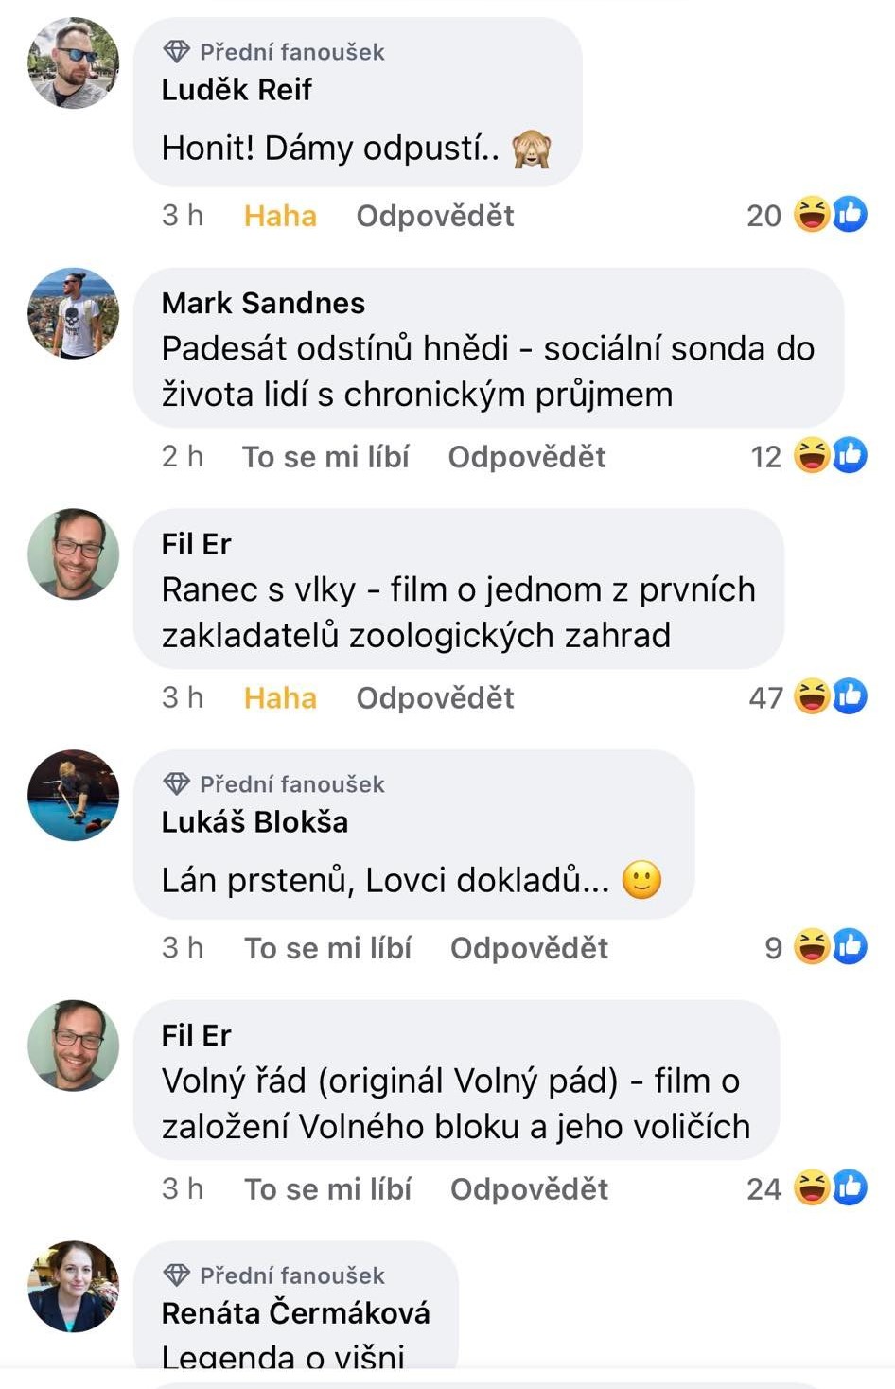Image resolution: width=895 pixels, height=1389 pixels.
Task: Remove Haha reaction on Luděk Reif's comment
Action: 280,216
